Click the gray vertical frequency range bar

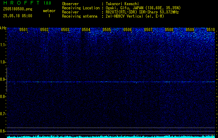point(7,80)
